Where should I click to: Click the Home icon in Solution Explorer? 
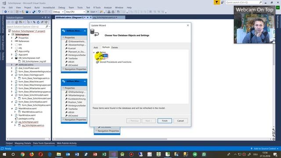click(x=17, y=22)
